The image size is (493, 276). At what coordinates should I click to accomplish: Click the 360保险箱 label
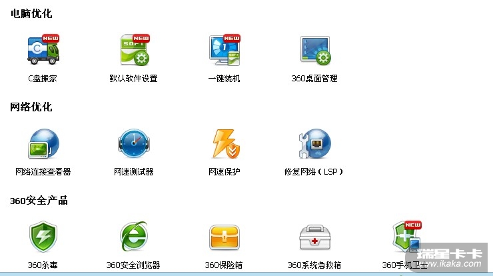click(x=224, y=265)
